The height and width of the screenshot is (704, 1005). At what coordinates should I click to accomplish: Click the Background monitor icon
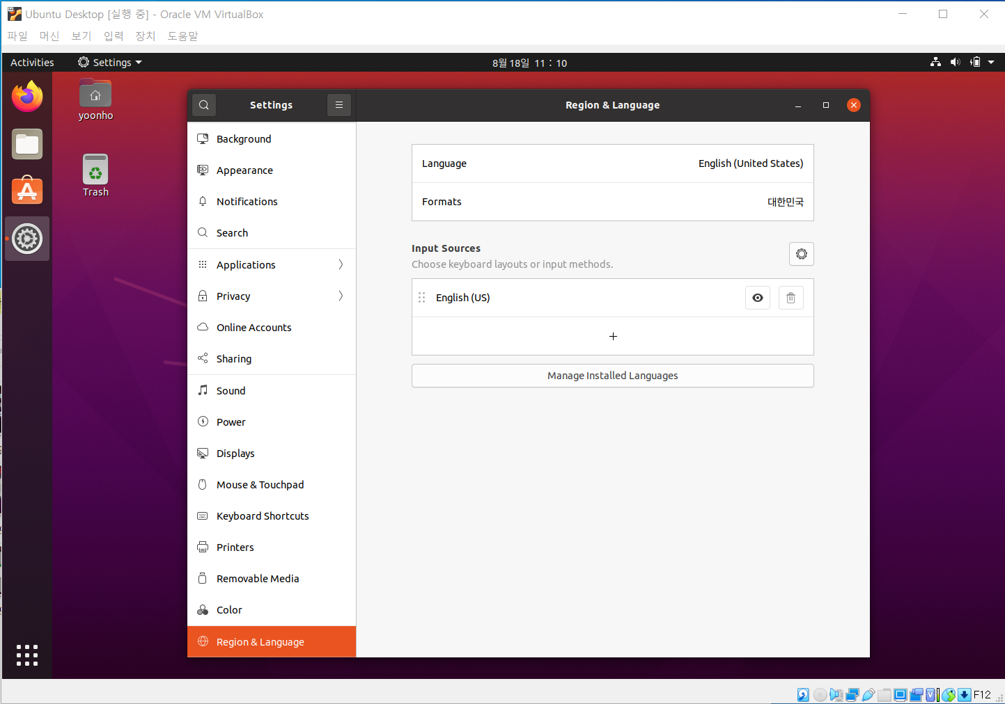(x=203, y=138)
